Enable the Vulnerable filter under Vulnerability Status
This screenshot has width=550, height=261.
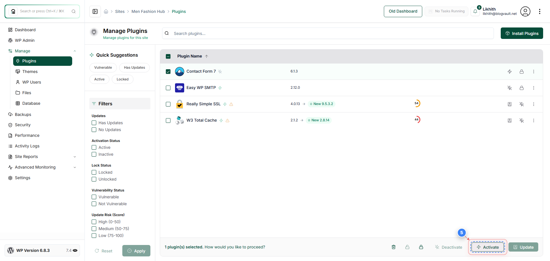[94, 197]
